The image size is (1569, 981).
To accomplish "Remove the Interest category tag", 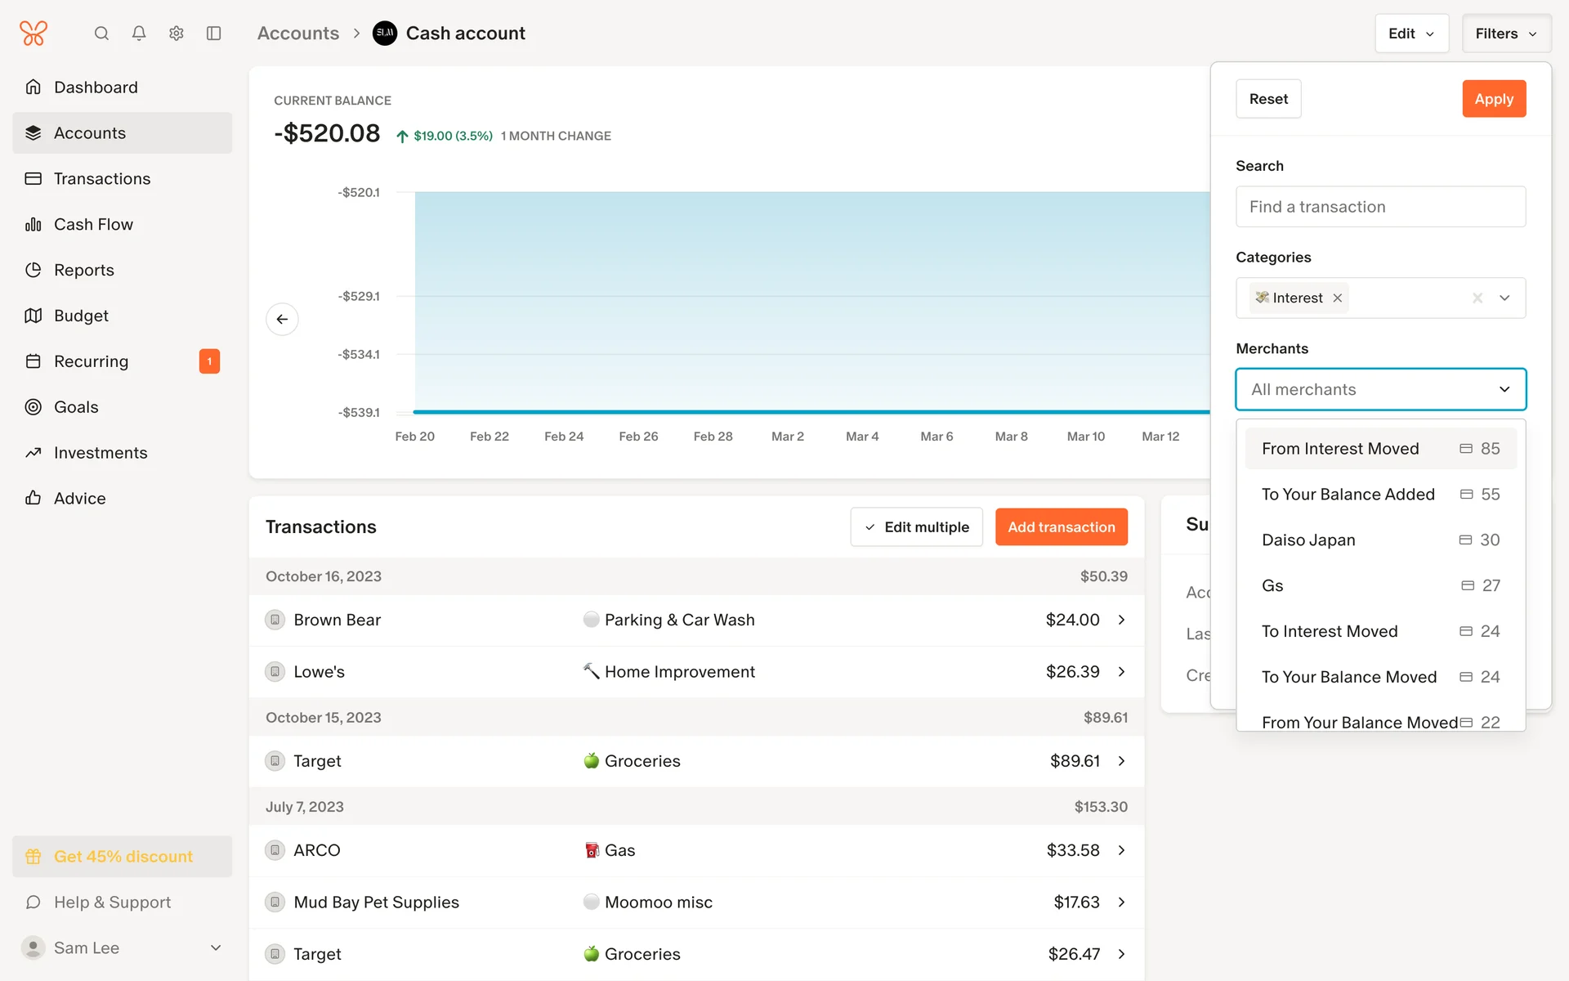I will click(1338, 298).
